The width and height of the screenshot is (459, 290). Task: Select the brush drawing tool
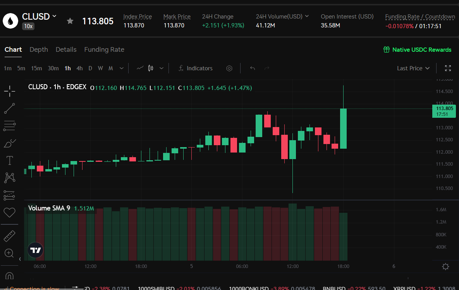9,143
